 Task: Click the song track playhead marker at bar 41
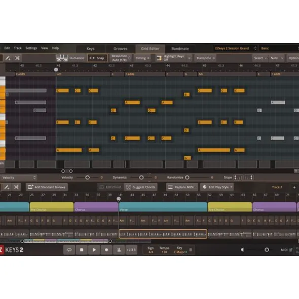(x=119, y=199)
